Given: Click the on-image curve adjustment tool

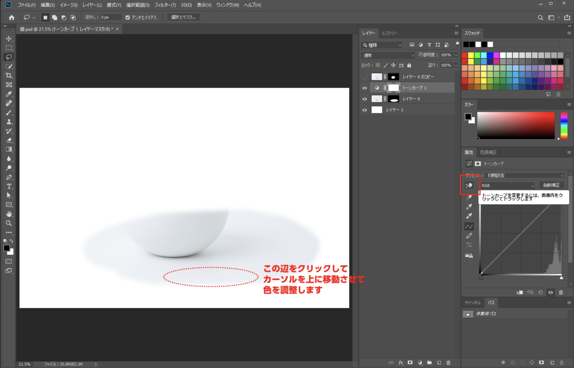Looking at the screenshot, I should coord(469,185).
